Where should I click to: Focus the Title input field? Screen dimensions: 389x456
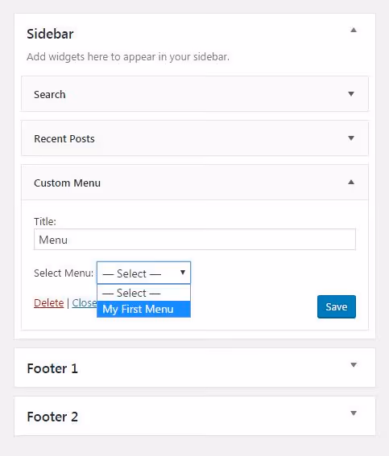(195, 240)
